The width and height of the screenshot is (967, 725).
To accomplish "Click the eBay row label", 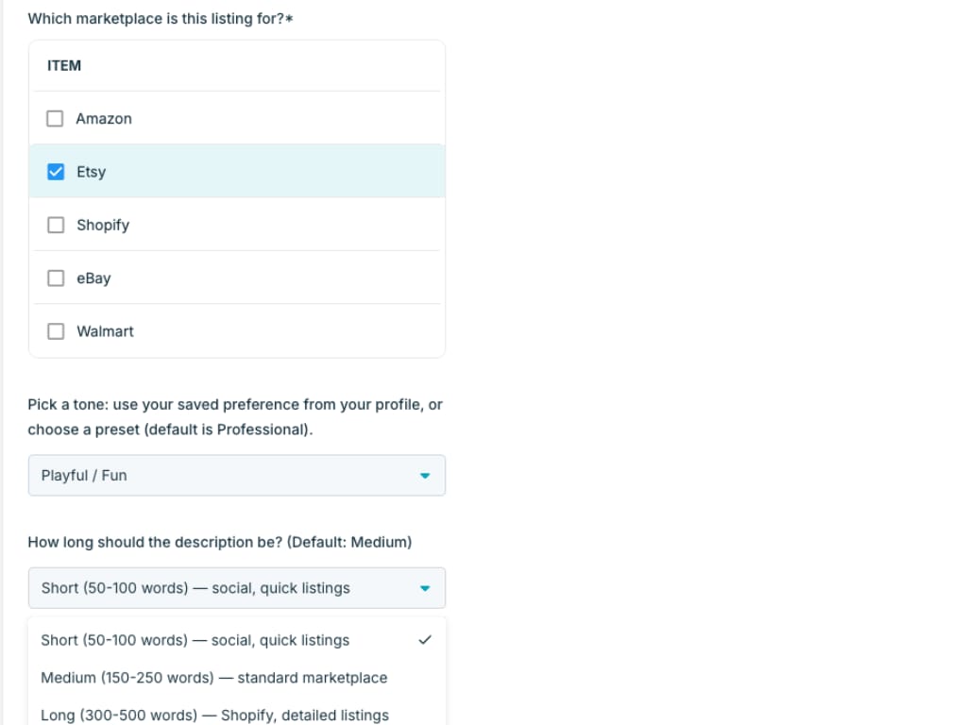I will coord(93,278).
